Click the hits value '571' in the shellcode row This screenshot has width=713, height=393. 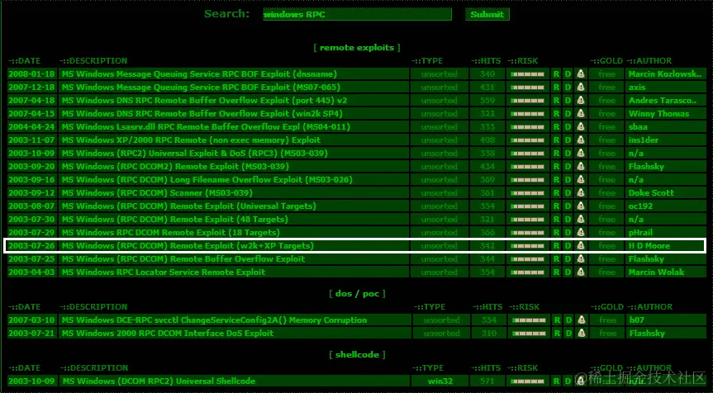pos(489,381)
